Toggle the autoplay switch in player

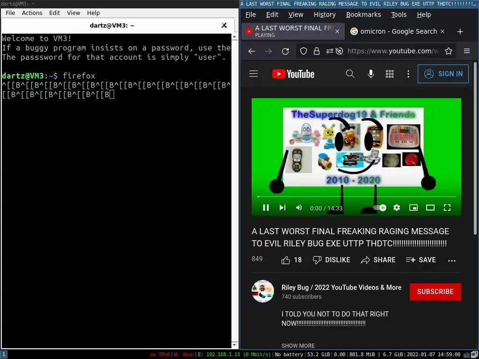click(x=380, y=208)
